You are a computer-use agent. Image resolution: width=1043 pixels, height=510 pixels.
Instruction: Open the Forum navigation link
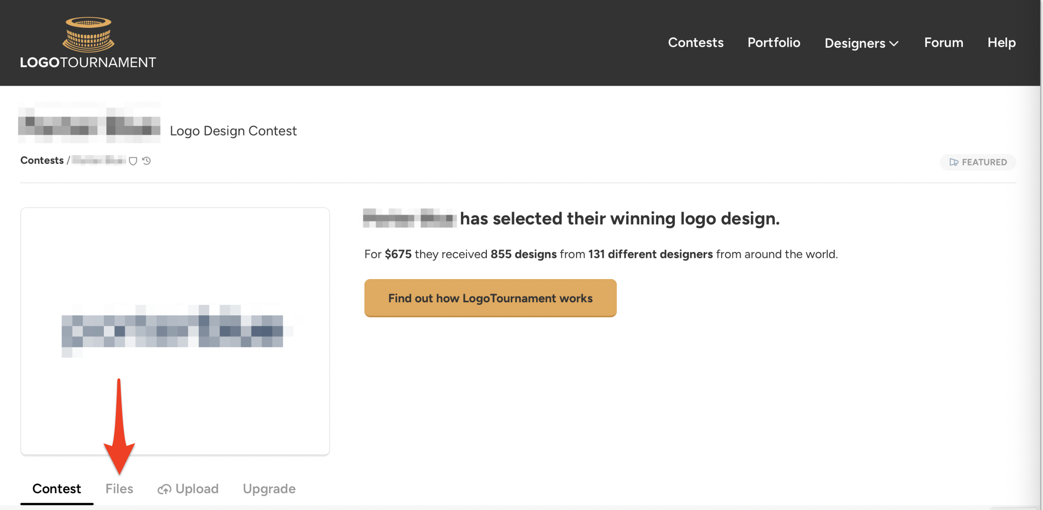click(943, 43)
